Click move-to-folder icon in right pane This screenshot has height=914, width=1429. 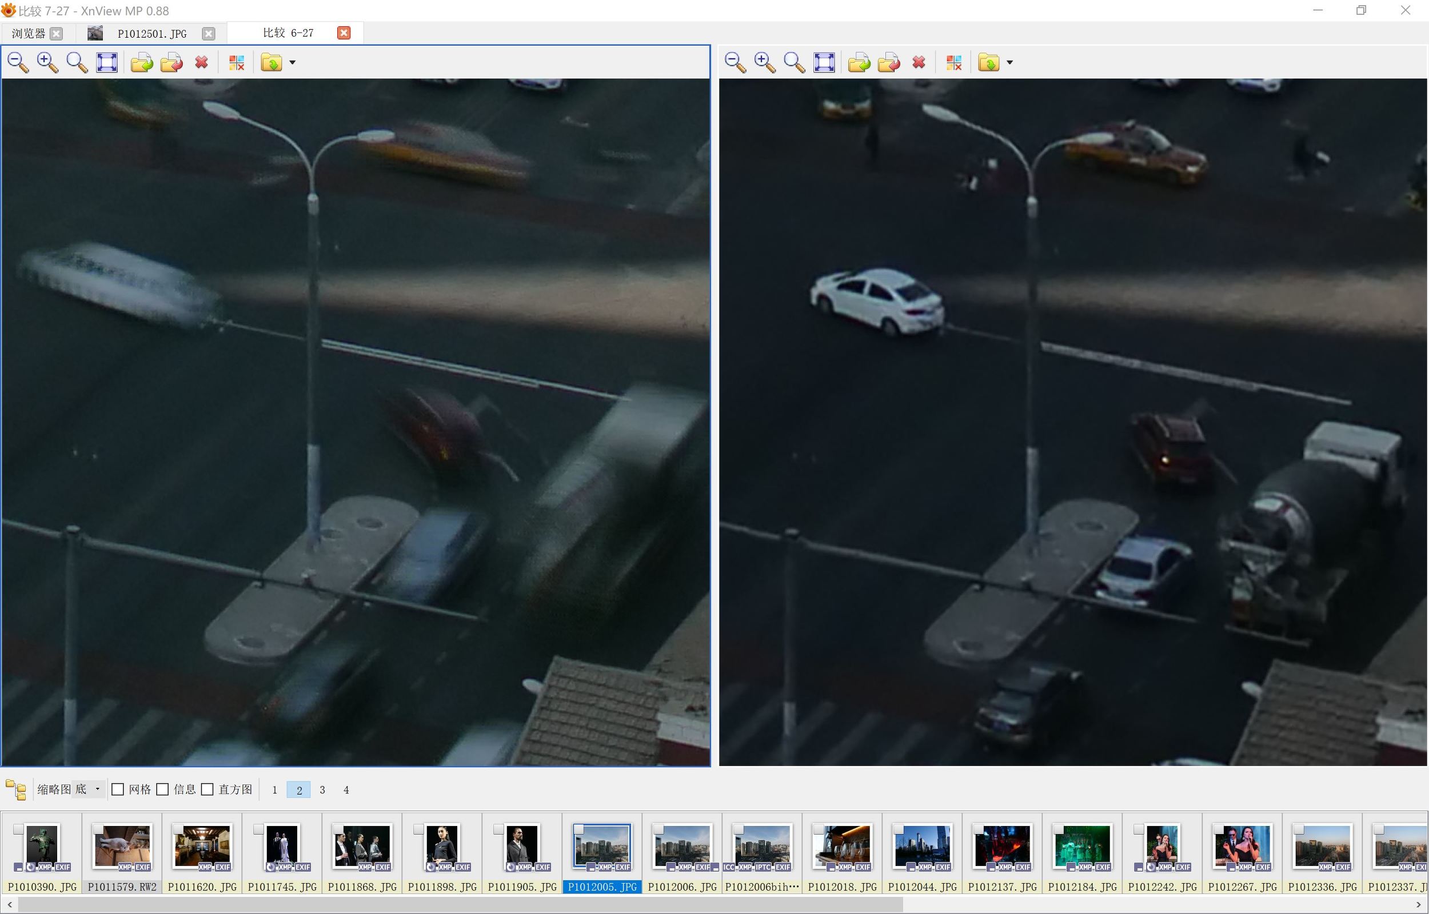coord(889,62)
